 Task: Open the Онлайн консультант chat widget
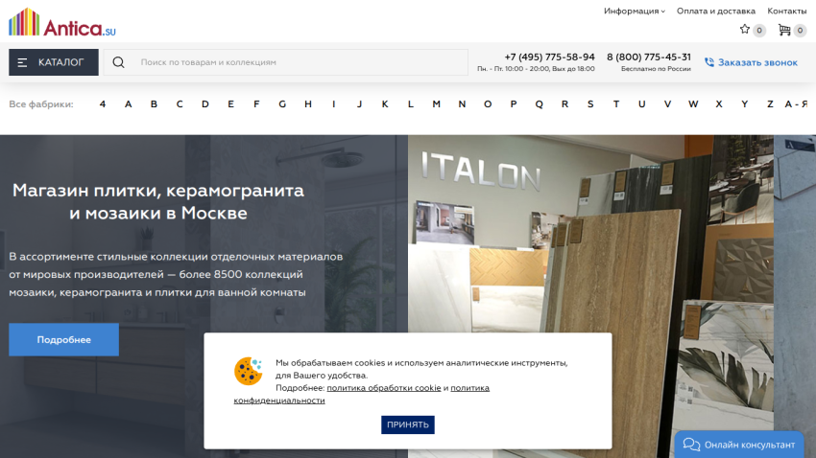[739, 445]
